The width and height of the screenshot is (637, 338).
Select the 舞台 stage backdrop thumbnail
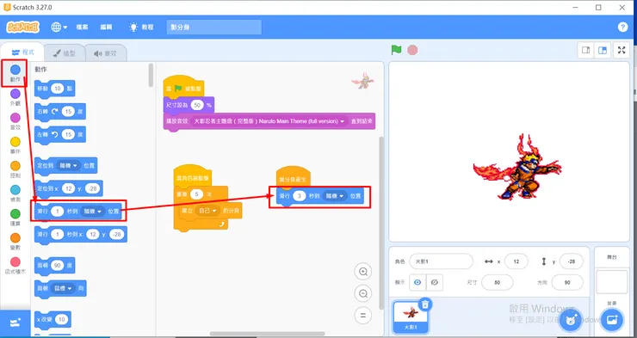click(611, 282)
